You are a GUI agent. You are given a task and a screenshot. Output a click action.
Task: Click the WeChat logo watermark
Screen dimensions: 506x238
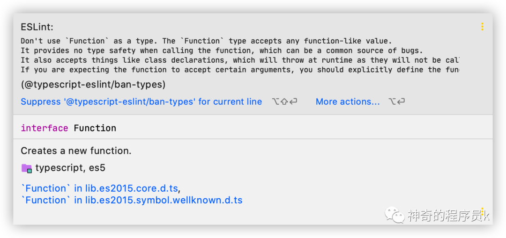[394, 215]
